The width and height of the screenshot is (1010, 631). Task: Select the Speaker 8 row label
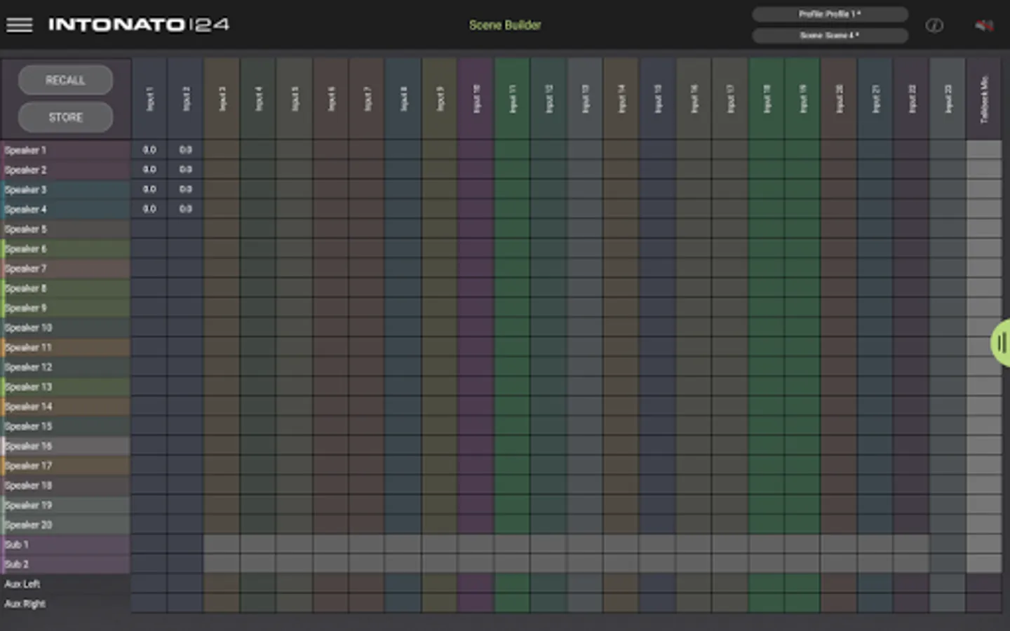(x=66, y=288)
